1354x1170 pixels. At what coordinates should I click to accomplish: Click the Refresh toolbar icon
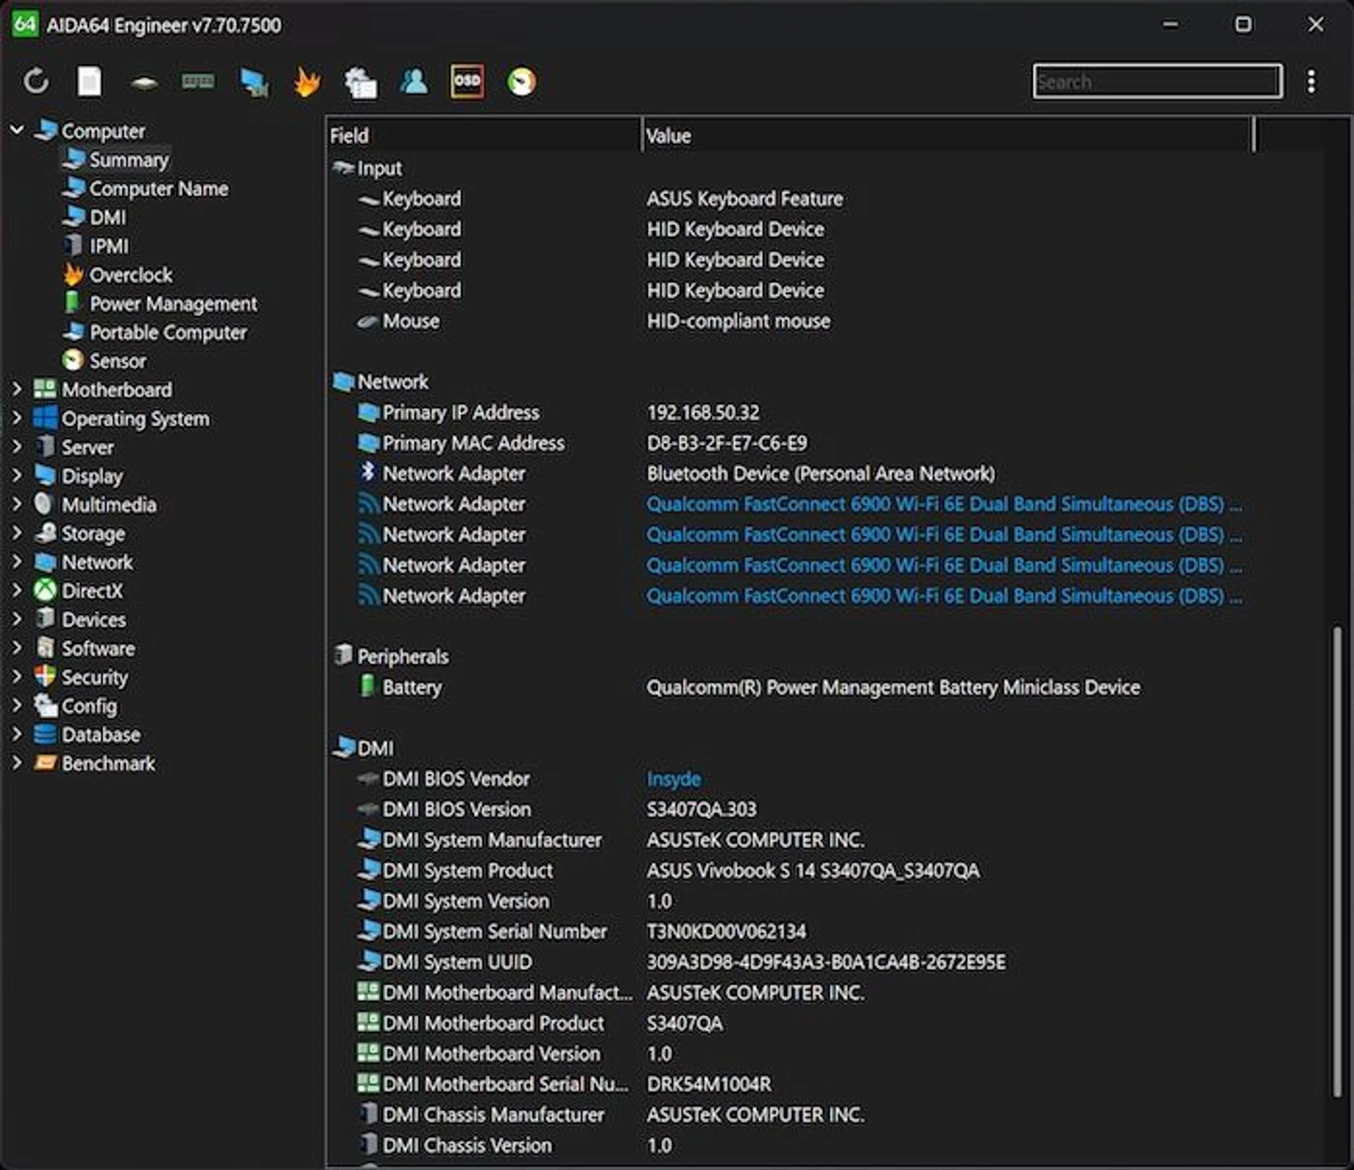(36, 82)
